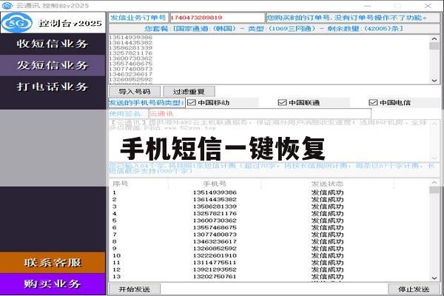
Task: Click inside the phone number list textbox
Action: [269, 59]
